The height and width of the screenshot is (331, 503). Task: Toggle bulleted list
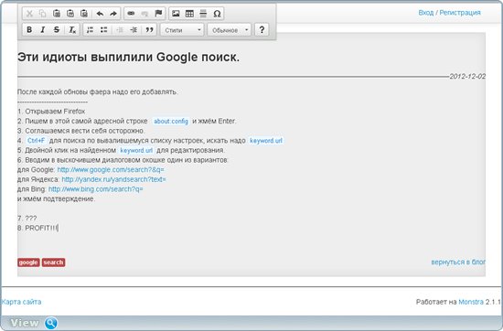coord(103,30)
